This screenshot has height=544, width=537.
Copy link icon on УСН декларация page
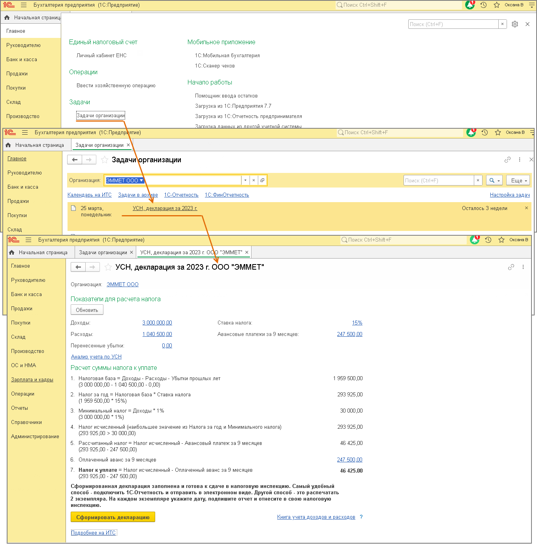click(511, 267)
